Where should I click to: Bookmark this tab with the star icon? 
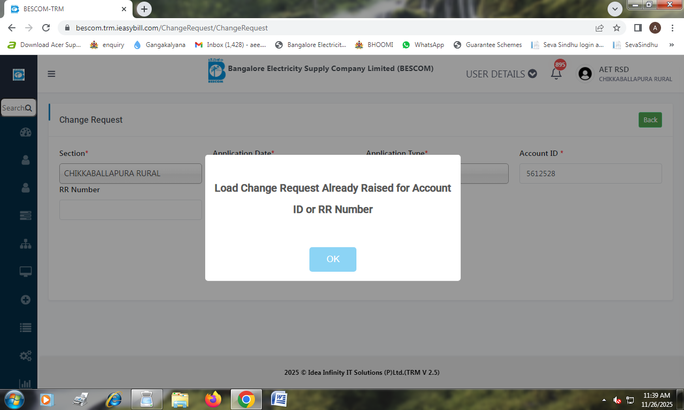(x=617, y=28)
